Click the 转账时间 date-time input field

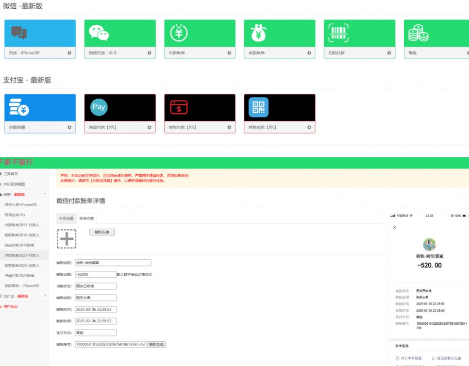point(96,309)
